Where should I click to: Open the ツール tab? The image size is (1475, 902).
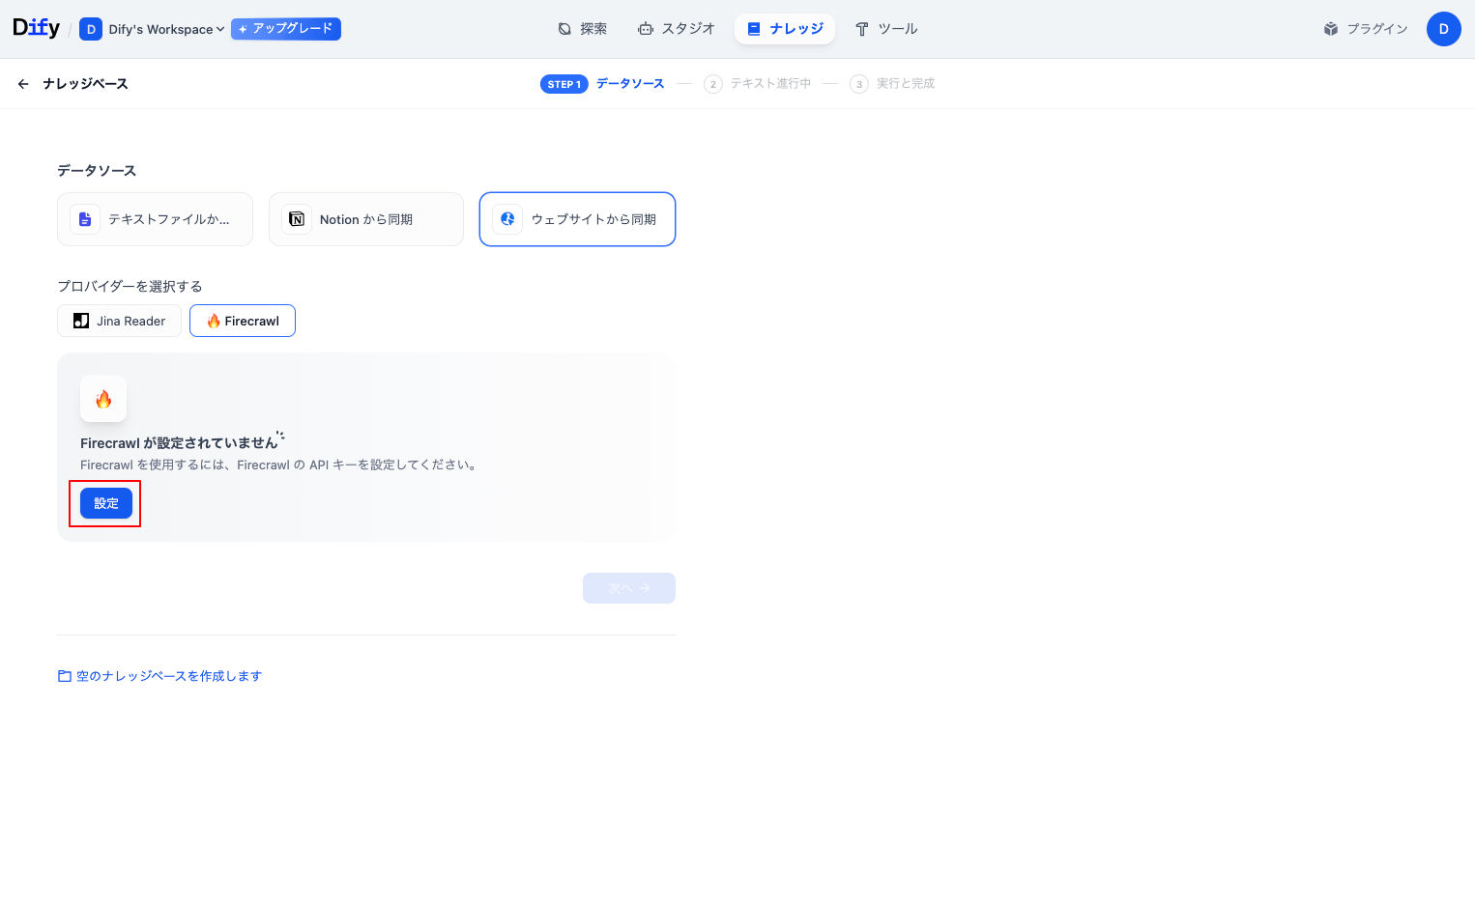886,29
